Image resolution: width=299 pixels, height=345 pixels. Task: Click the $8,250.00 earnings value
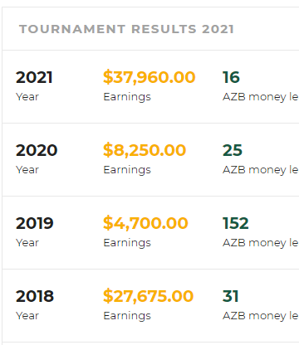coord(145,150)
